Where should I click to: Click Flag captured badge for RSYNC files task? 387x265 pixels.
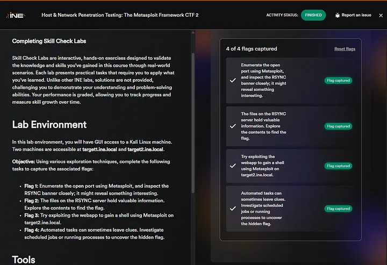[338, 126]
